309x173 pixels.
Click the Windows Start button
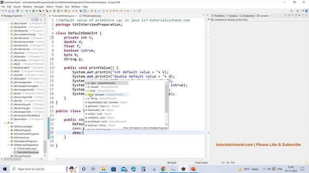point(5,169)
